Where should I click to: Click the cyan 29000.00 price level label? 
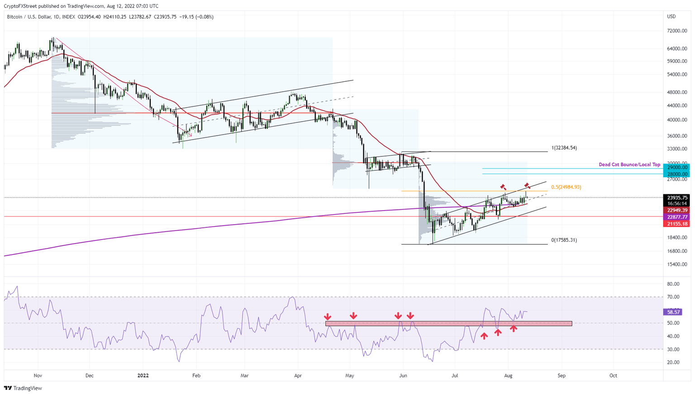676,167
